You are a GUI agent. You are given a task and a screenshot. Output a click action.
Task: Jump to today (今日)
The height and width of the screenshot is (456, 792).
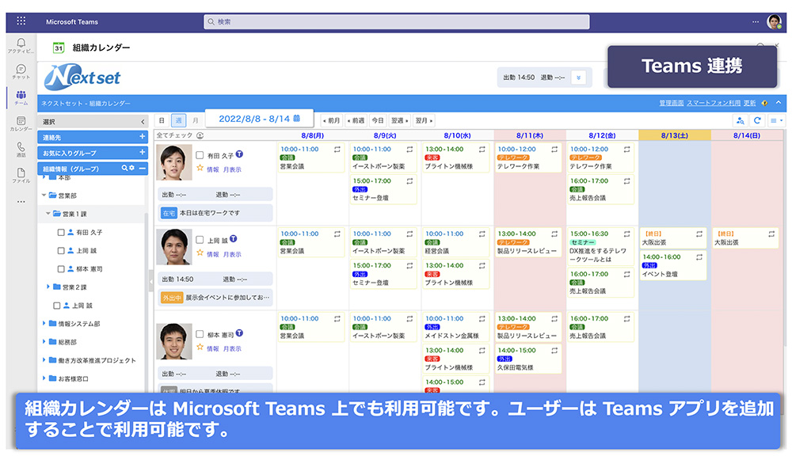click(x=378, y=120)
